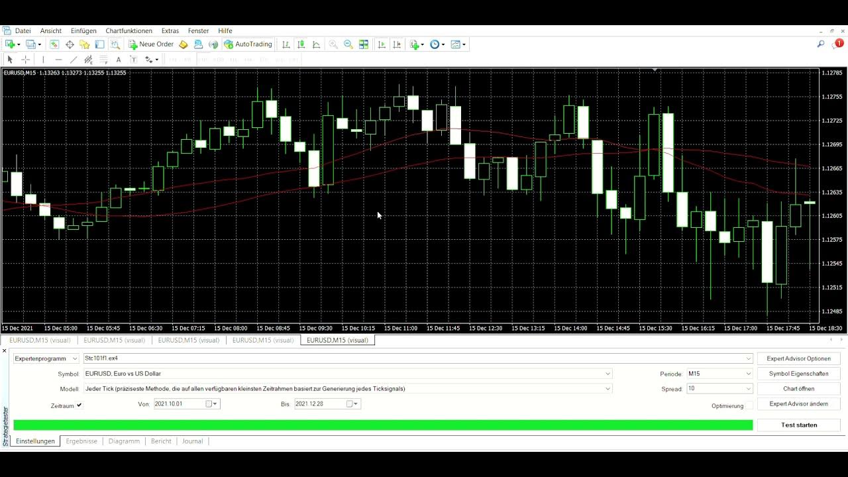Select the Horizontal Line drawing tool

pyautogui.click(x=58, y=60)
